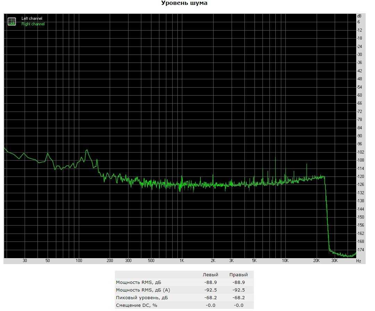Select the "Мощность RMS, дБ (A)" row label
The width and height of the screenshot is (375, 311).
pyautogui.click(x=143, y=290)
